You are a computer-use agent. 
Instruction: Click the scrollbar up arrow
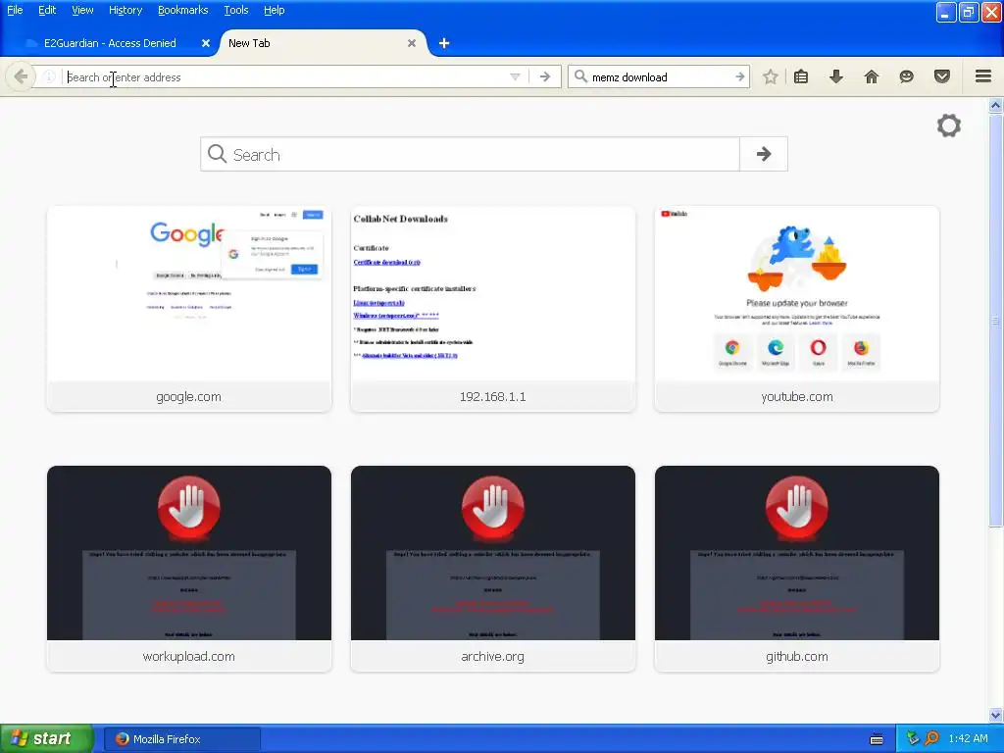click(x=996, y=105)
